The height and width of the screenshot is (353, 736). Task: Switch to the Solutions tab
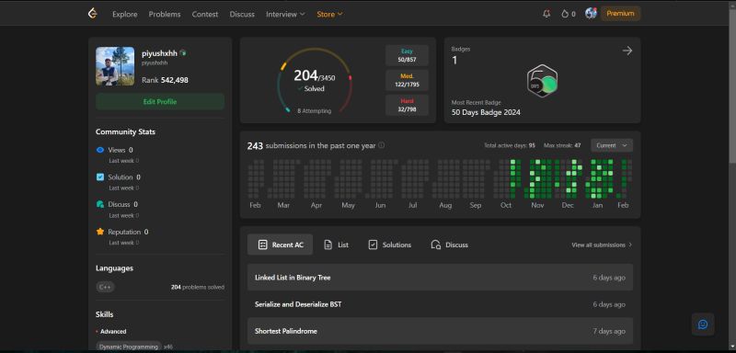tap(389, 245)
